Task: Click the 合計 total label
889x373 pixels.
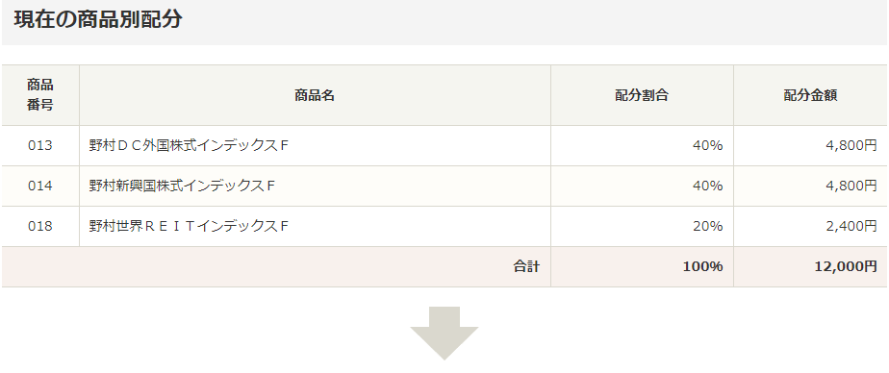Action: coord(526,267)
